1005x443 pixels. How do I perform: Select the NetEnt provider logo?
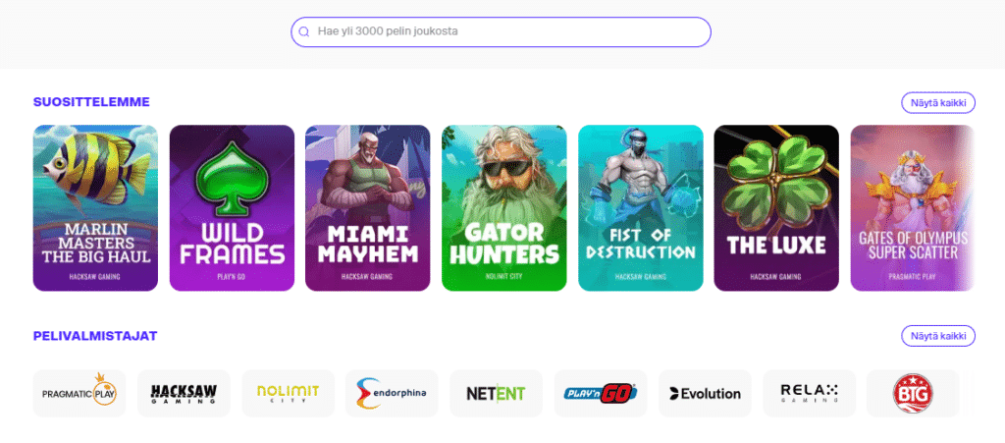[496, 393]
